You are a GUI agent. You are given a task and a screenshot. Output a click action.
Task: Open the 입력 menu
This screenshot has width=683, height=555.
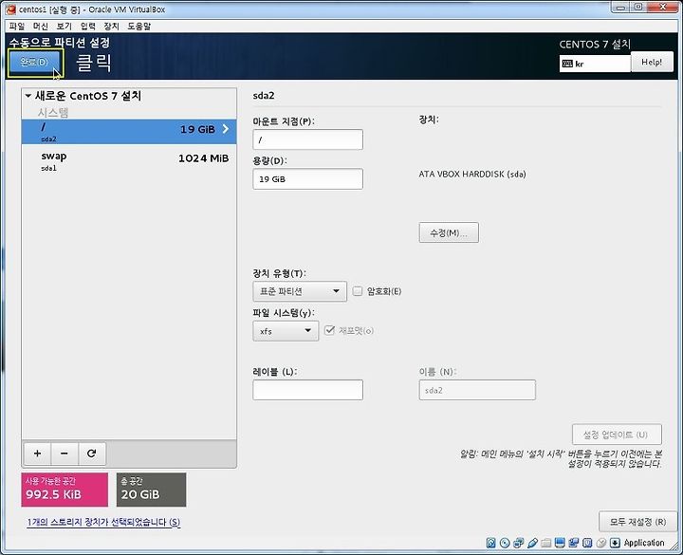(87, 27)
